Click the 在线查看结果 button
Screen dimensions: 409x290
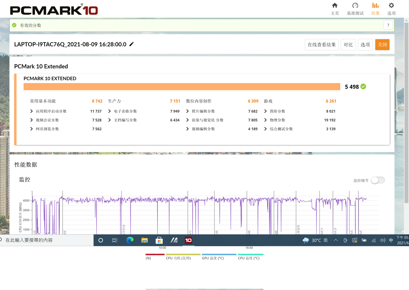(x=322, y=45)
